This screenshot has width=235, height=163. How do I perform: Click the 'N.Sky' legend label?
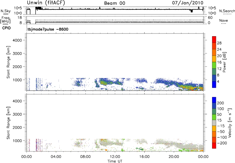tap(6, 11)
